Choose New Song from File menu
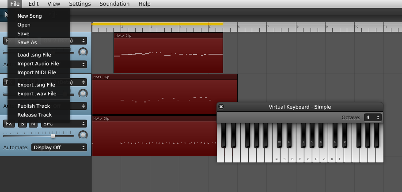This screenshot has height=192, width=402. [x=39, y=16]
